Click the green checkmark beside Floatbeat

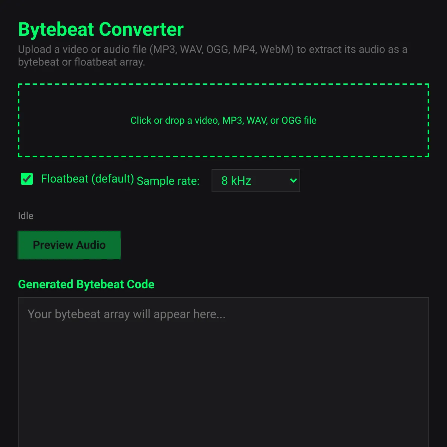pos(27,179)
